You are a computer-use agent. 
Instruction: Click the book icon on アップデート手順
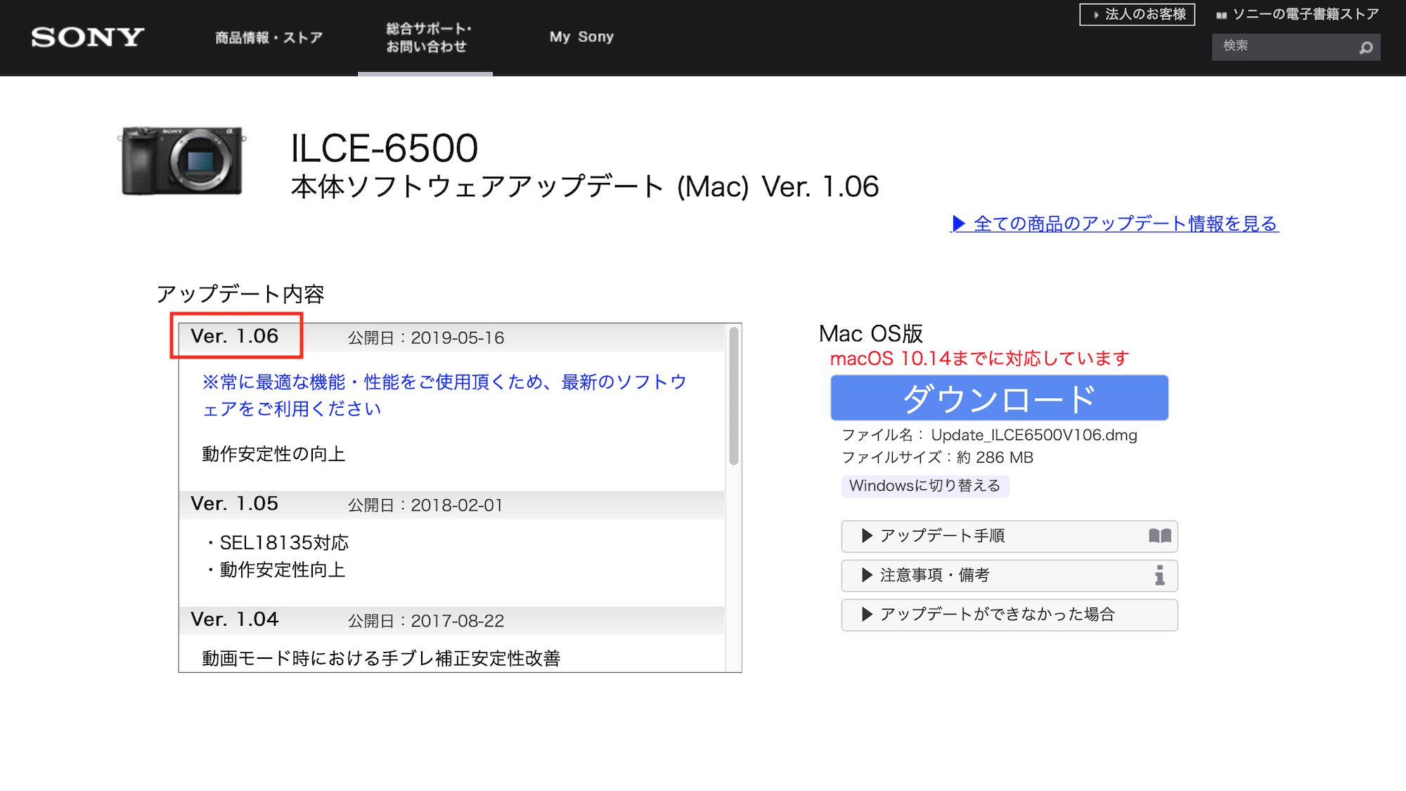[x=1159, y=536]
